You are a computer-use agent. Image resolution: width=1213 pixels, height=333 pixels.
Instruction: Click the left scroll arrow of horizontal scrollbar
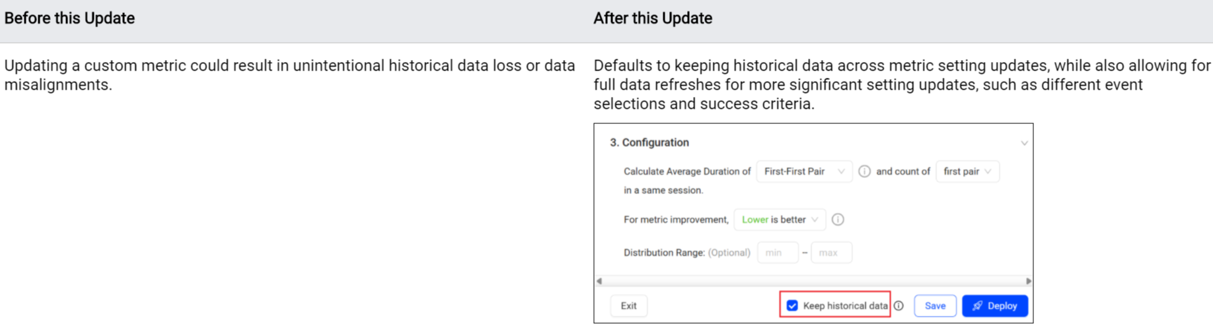tap(599, 281)
